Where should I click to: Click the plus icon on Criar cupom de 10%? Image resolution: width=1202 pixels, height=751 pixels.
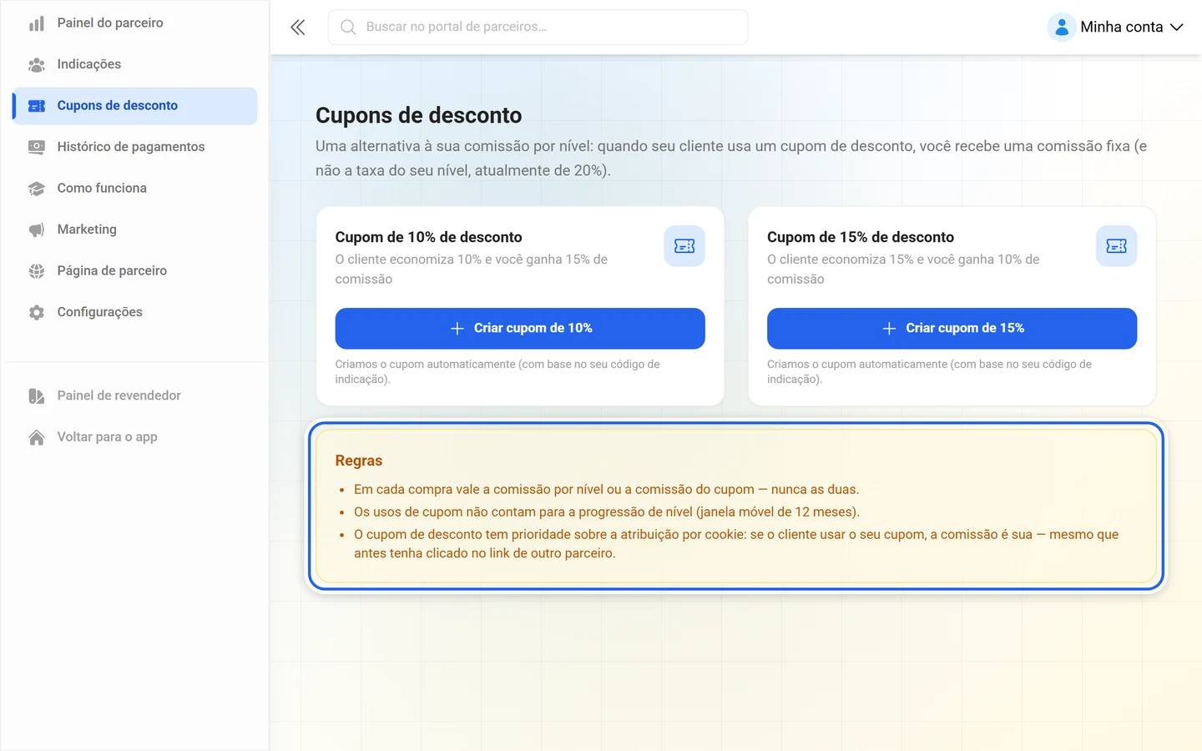tap(457, 329)
